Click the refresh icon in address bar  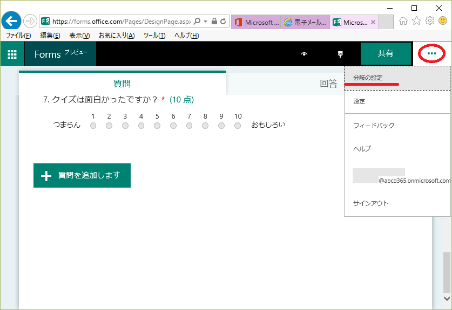(224, 22)
